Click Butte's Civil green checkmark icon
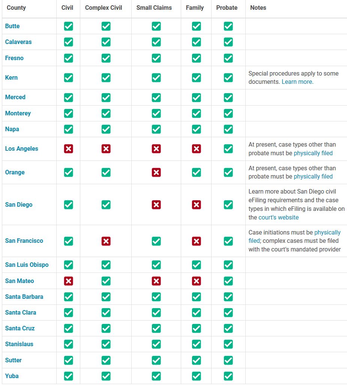This screenshot has height=386, width=347. (x=68, y=26)
